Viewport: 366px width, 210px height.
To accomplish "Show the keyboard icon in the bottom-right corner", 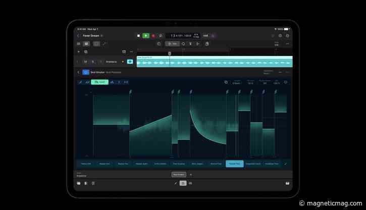I will [x=287, y=183].
